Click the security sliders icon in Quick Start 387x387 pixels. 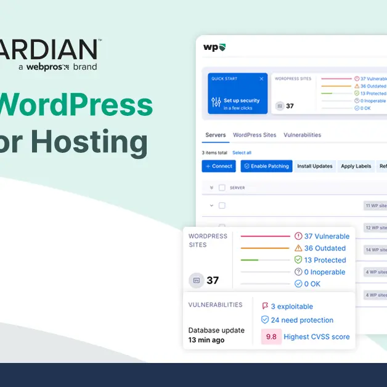(x=216, y=102)
